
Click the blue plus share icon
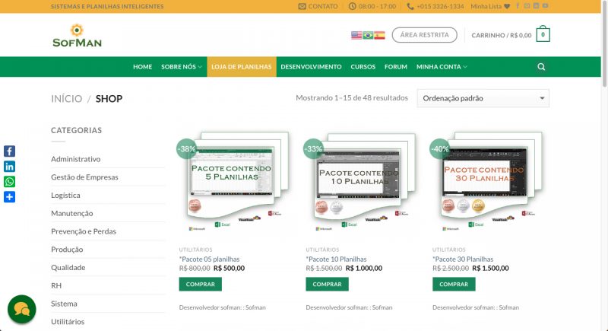click(x=9, y=197)
